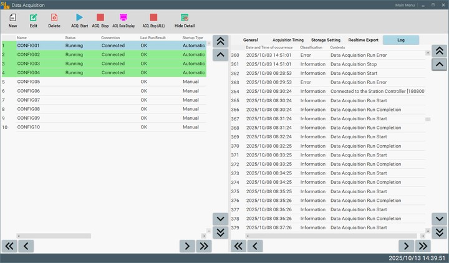Select the Storage Setting tab
The height and width of the screenshot is (263, 449).
pos(326,40)
